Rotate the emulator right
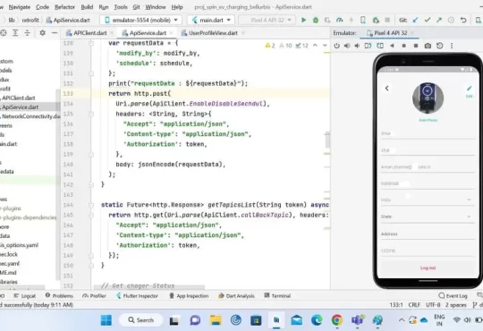This screenshot has width=483, height=331. click(x=380, y=46)
